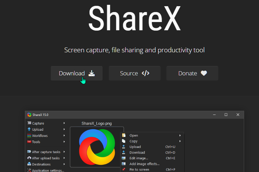Expand the Tools submenu arrow
Viewport: 259px width, 172px height.
(64, 142)
